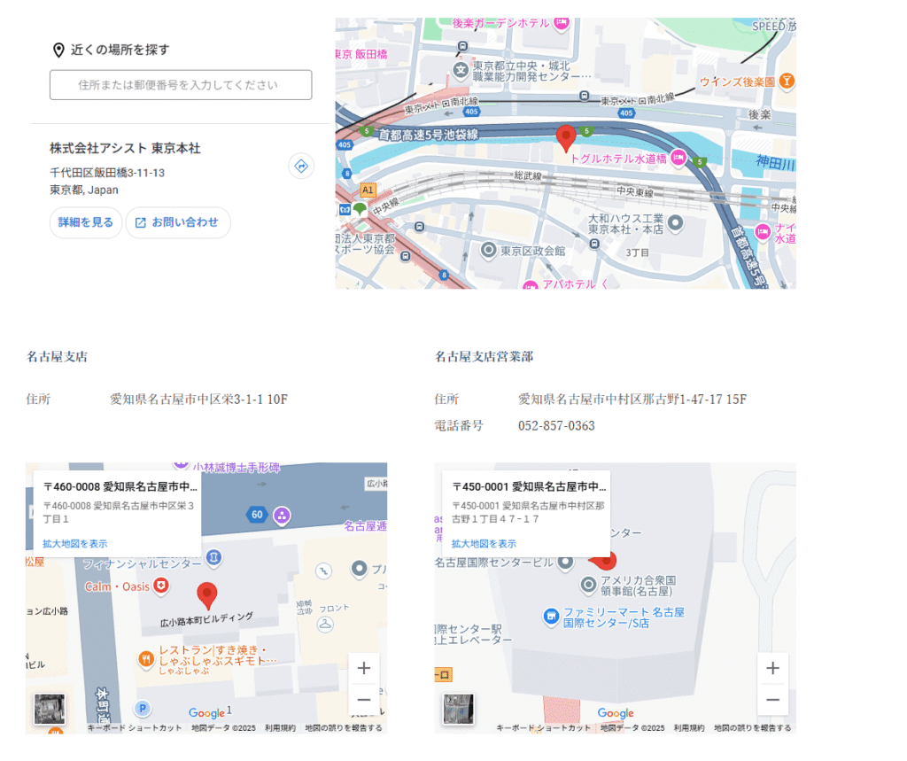Viewport: 907px width, 761px height.
Task: Zoom in on the 栄 Nagoya map
Action: (364, 668)
